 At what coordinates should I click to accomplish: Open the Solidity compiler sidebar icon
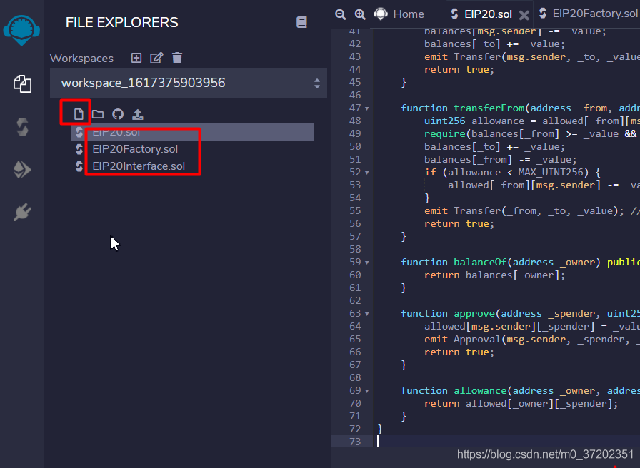pos(22,127)
